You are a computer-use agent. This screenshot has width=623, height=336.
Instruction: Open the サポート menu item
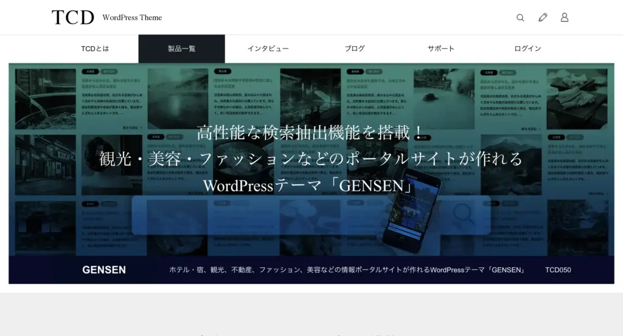[441, 49]
